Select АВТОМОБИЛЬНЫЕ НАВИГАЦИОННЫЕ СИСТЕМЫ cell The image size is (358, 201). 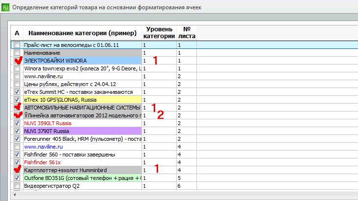click(83, 107)
